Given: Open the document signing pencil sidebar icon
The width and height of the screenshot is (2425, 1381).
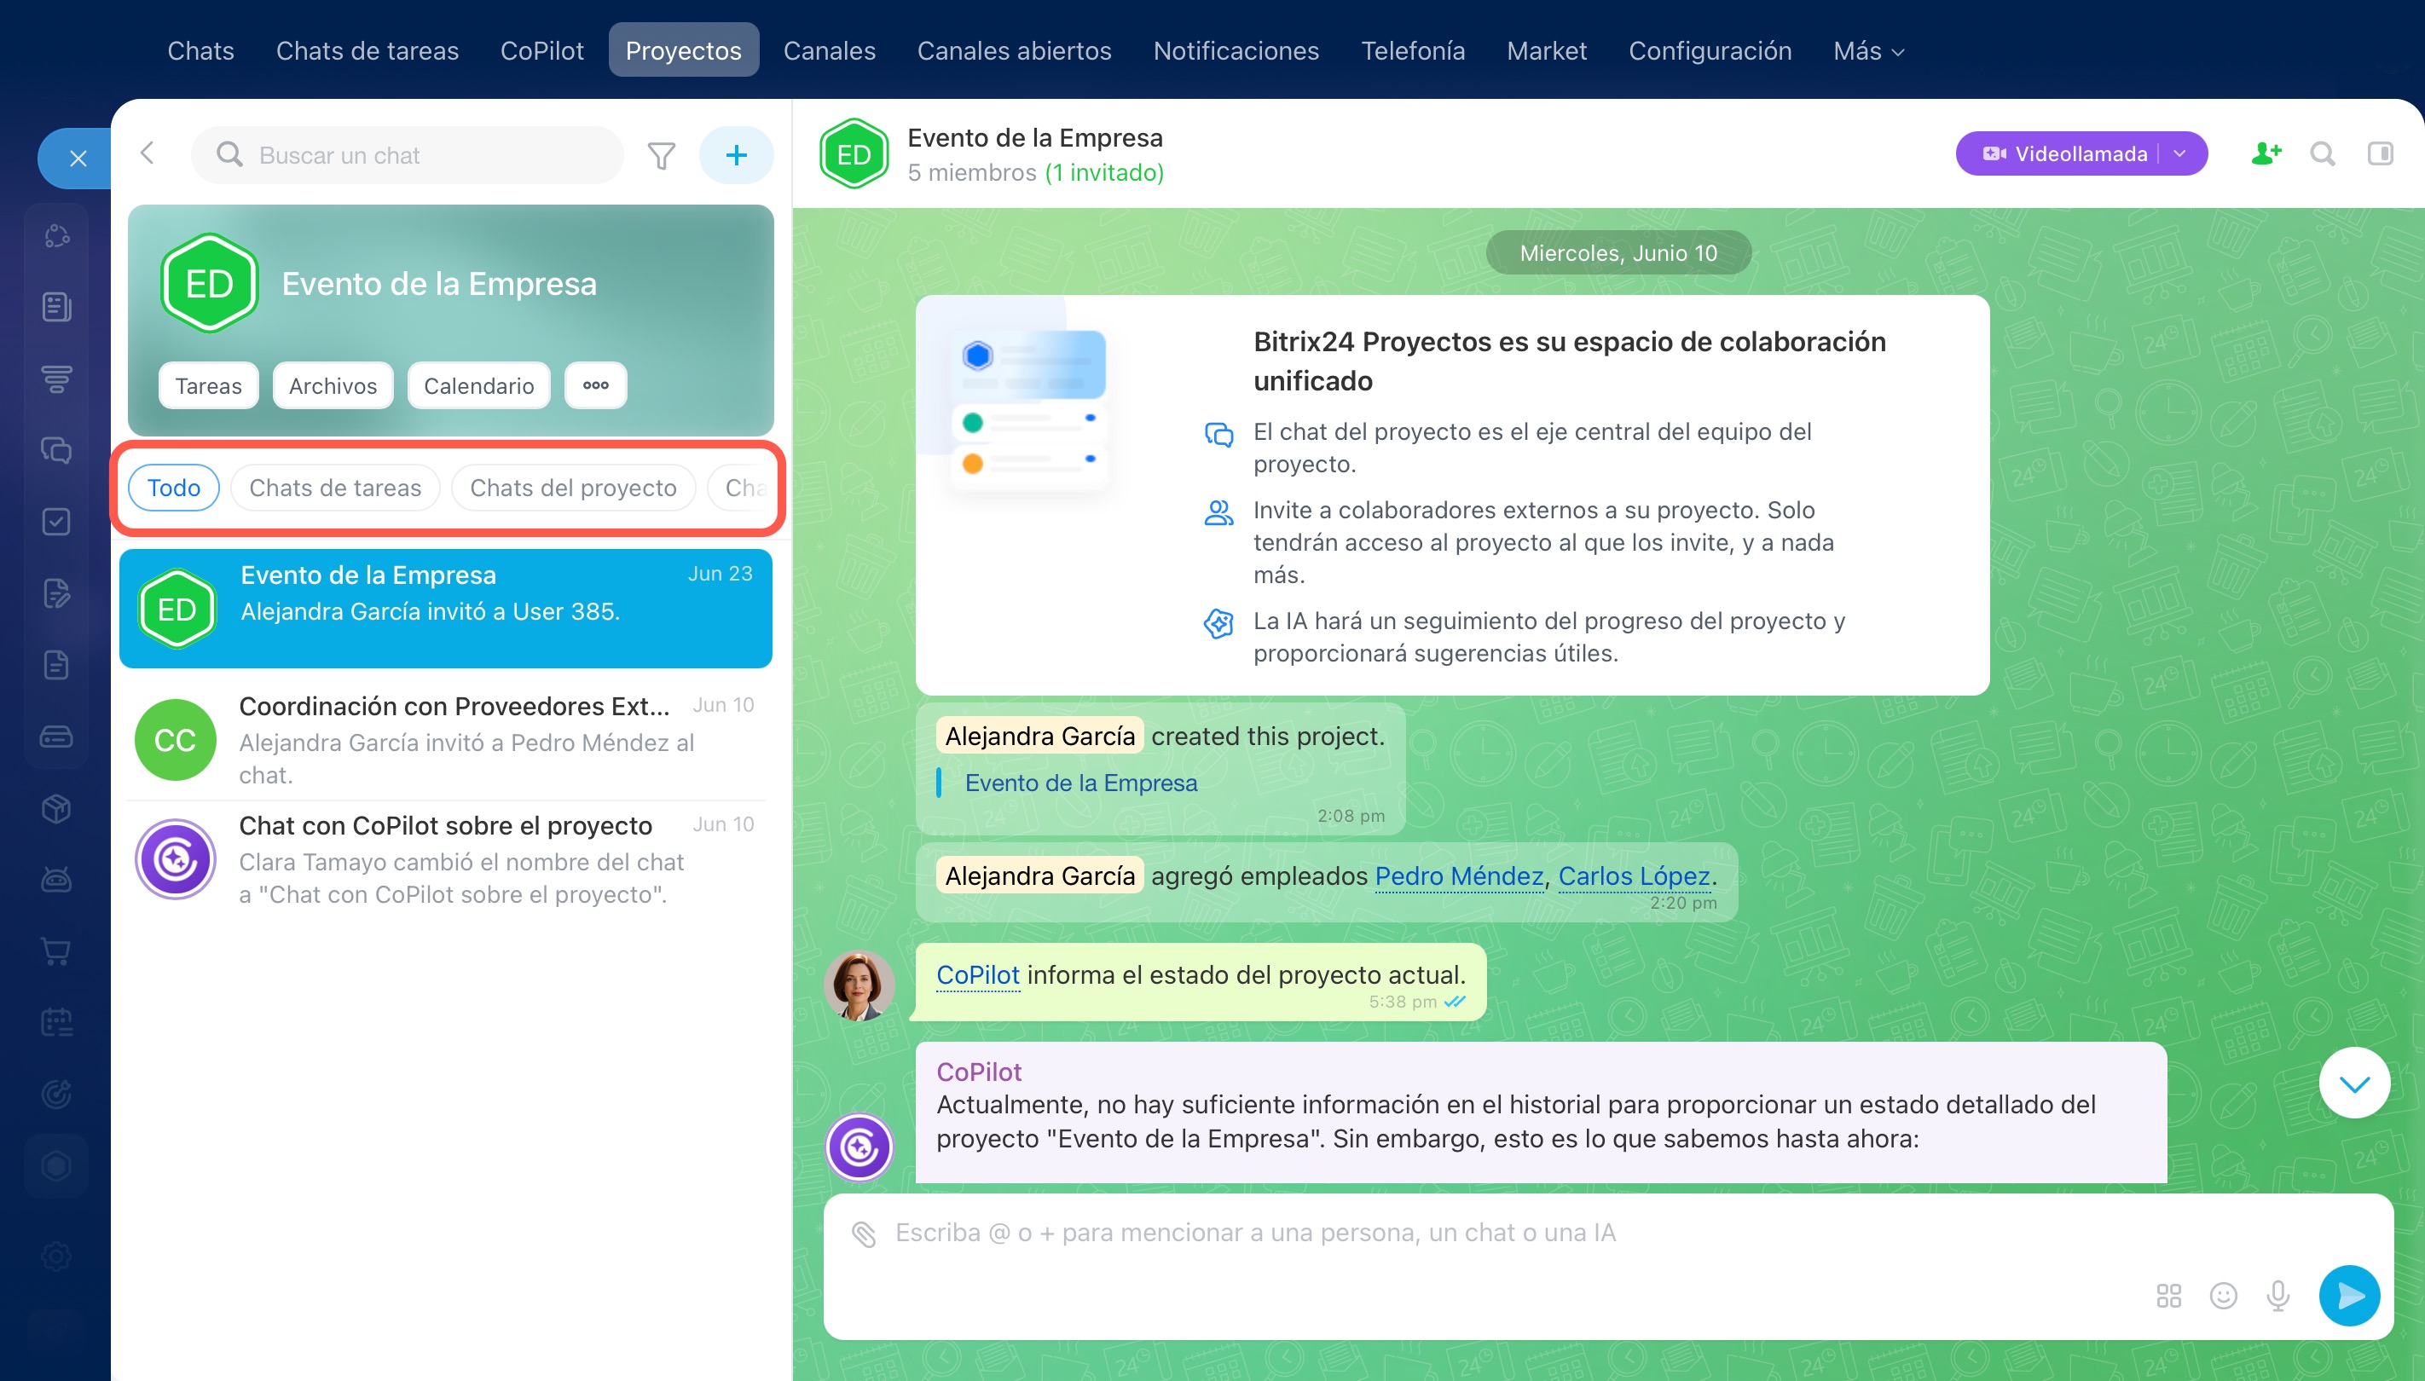Looking at the screenshot, I should click(x=57, y=592).
